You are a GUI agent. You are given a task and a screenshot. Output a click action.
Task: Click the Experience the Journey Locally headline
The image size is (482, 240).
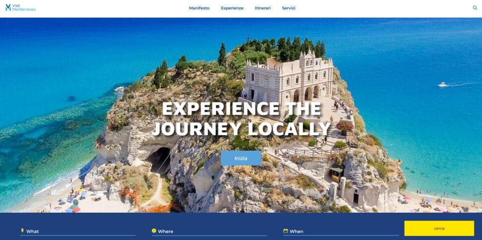[x=241, y=119]
